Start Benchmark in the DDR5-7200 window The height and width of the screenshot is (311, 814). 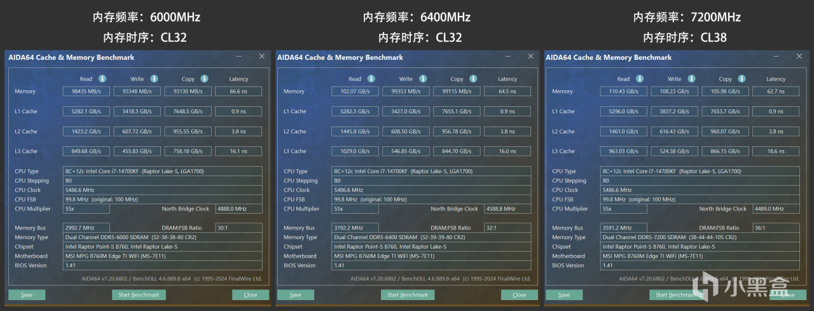click(x=677, y=295)
